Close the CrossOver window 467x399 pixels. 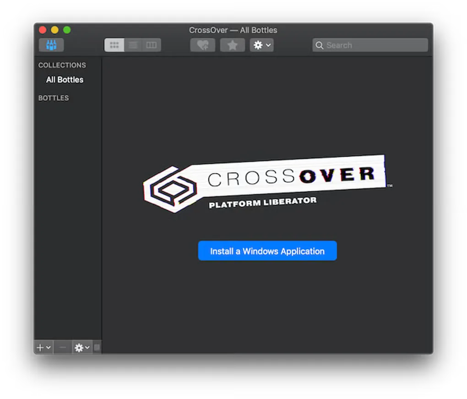(x=43, y=30)
